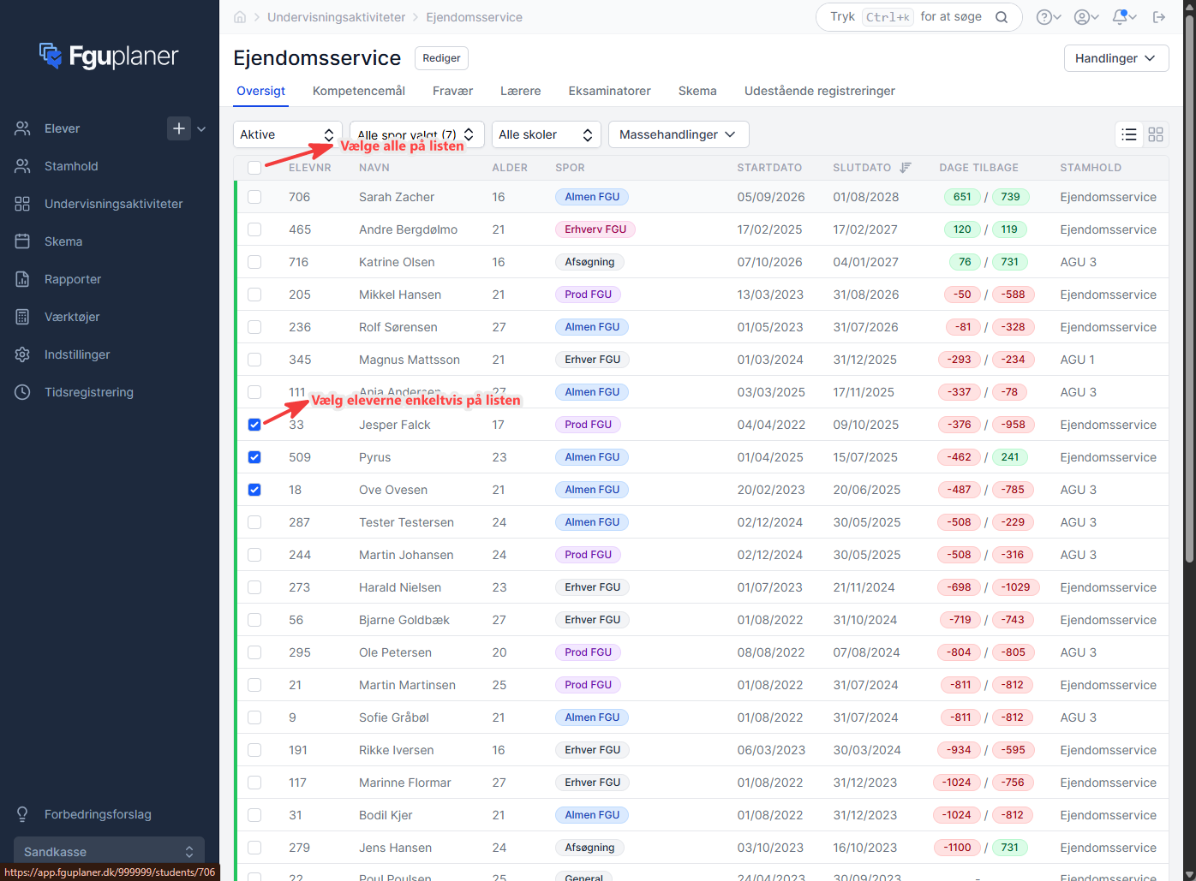This screenshot has width=1196, height=881.
Task: Tick the select-all checkbox in the table header
Action: click(x=254, y=168)
